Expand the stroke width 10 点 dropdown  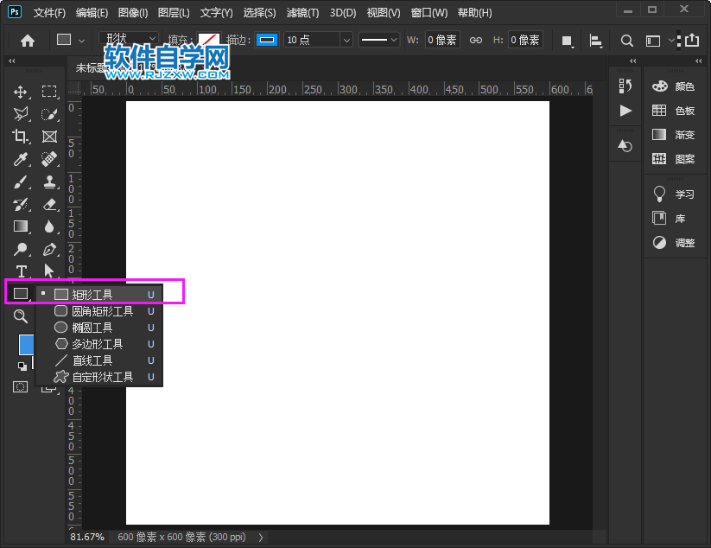[346, 41]
